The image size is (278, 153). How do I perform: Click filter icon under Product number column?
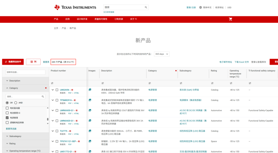pyautogui.click(x=52, y=83)
